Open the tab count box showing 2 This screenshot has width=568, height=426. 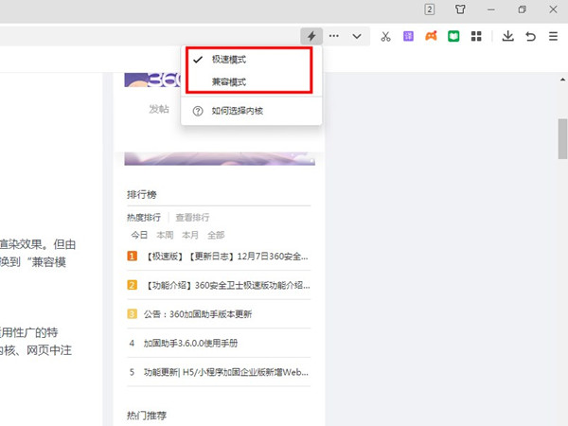click(430, 9)
